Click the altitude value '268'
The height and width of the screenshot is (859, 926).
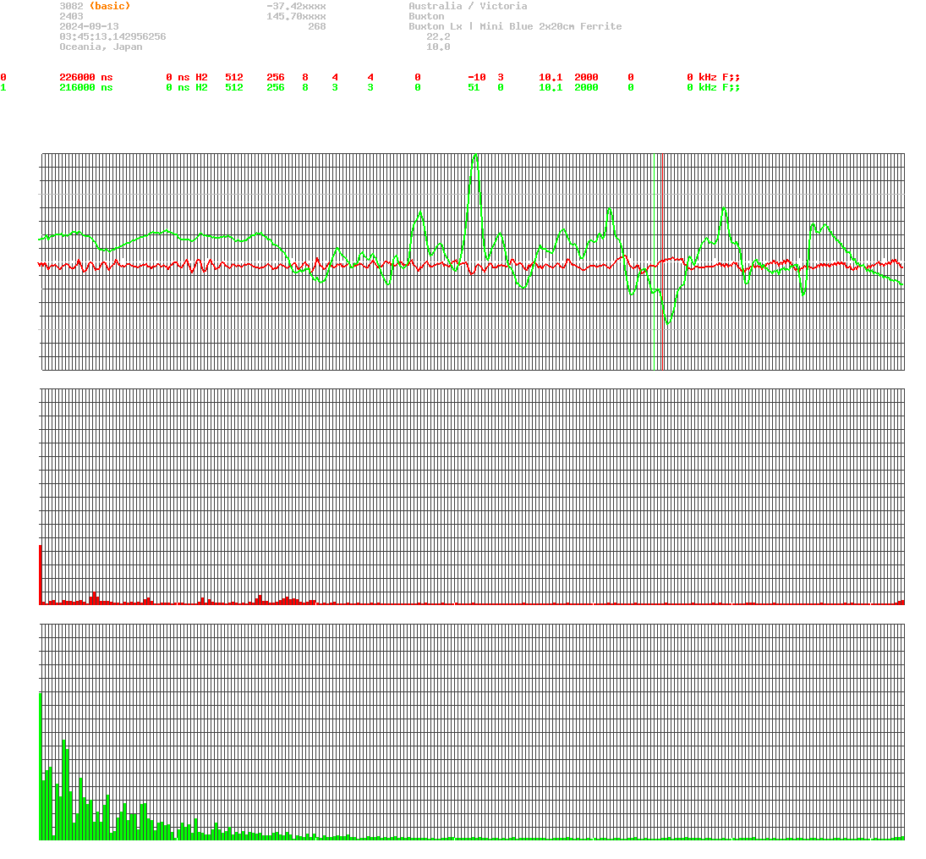click(x=316, y=26)
